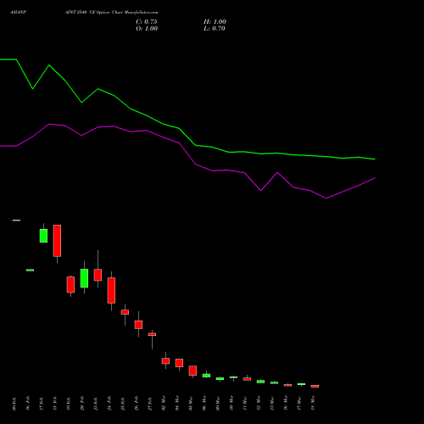424x424 pixels.
Task: Click the close value C: 0.75
Action: [x=147, y=22]
